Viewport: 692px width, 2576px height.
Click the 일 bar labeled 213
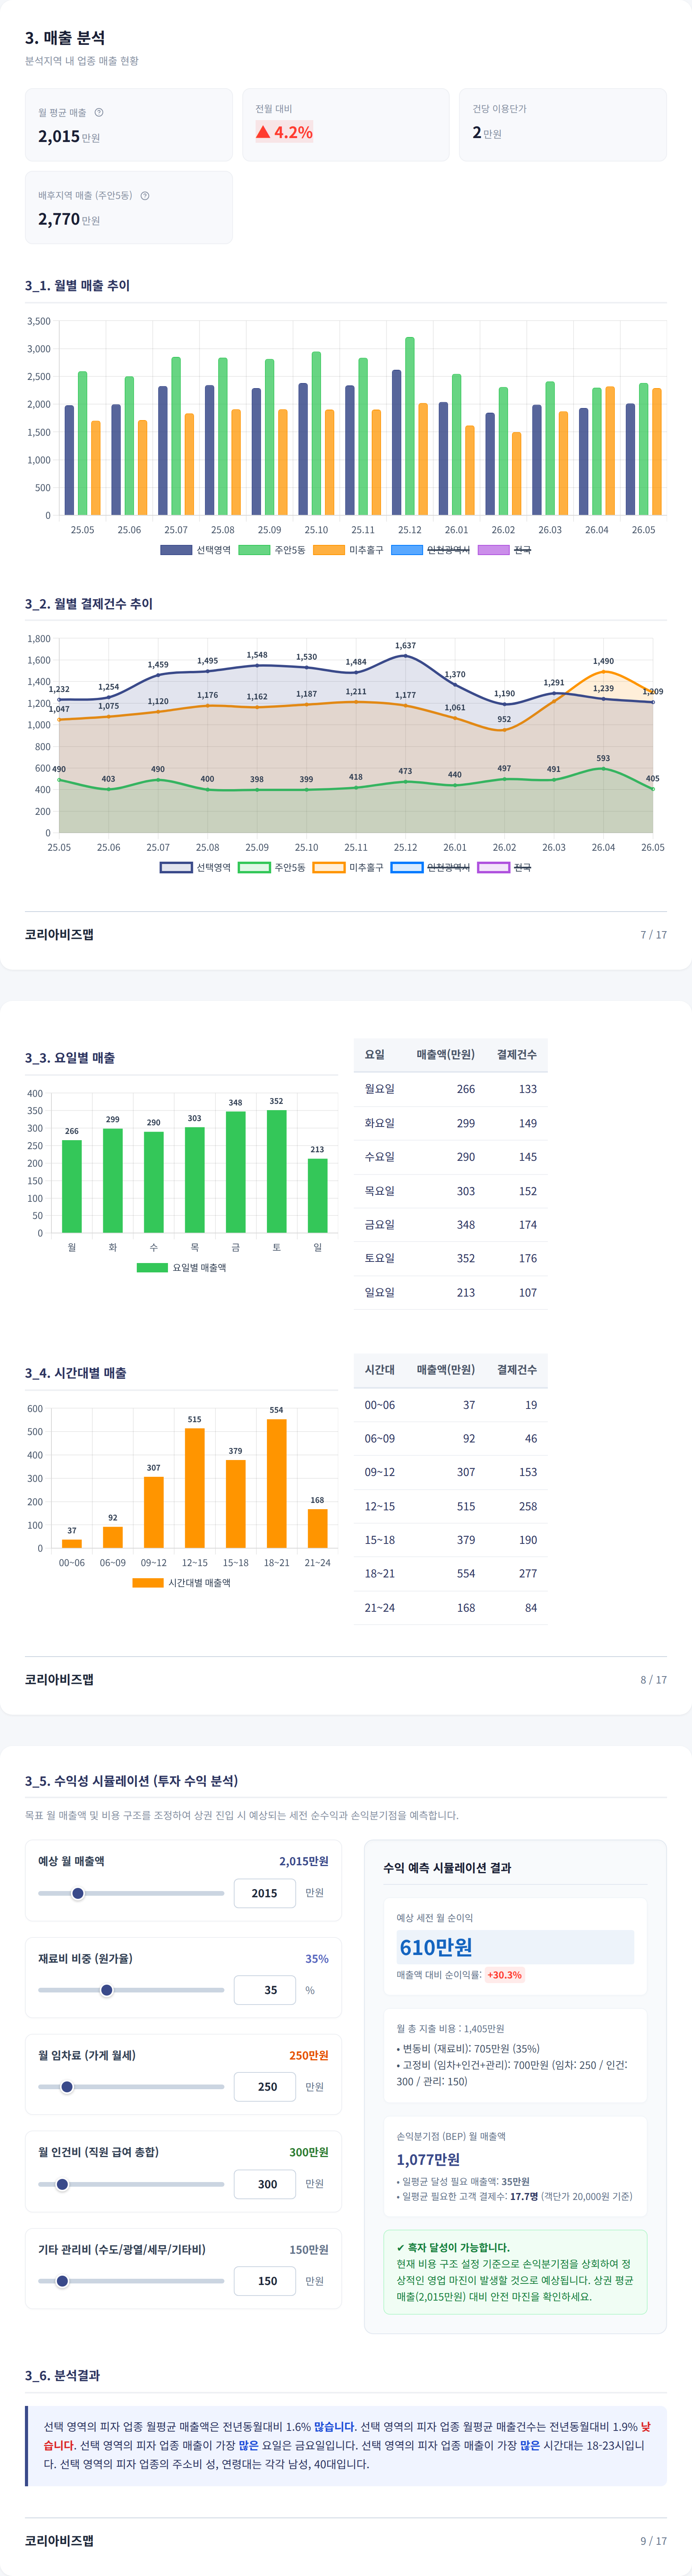tap(318, 1195)
